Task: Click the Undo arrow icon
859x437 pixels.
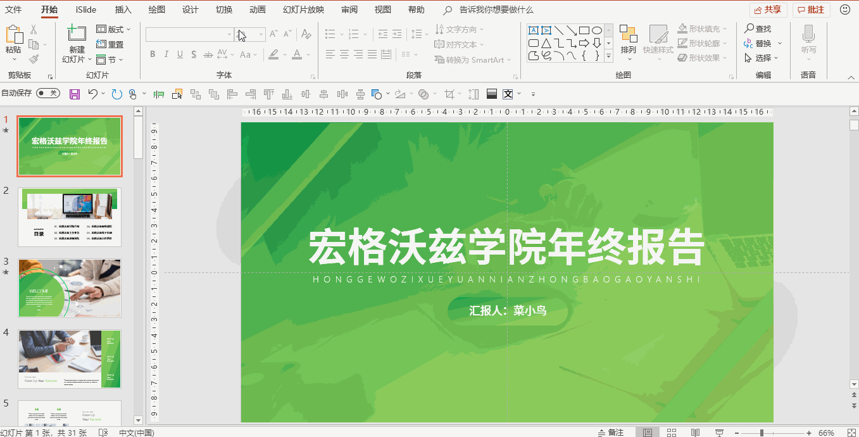Action: (x=93, y=94)
